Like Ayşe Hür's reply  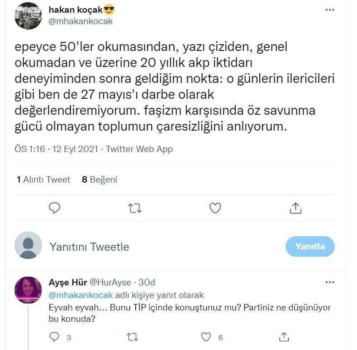206,337
